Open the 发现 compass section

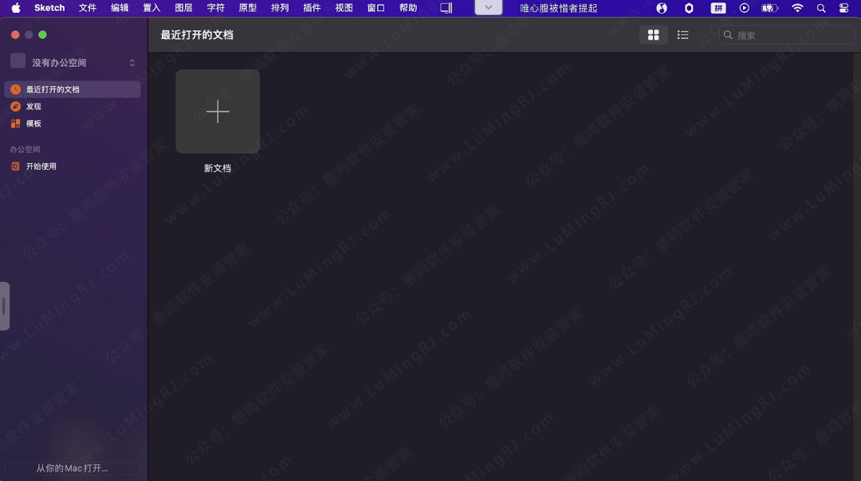[33, 106]
